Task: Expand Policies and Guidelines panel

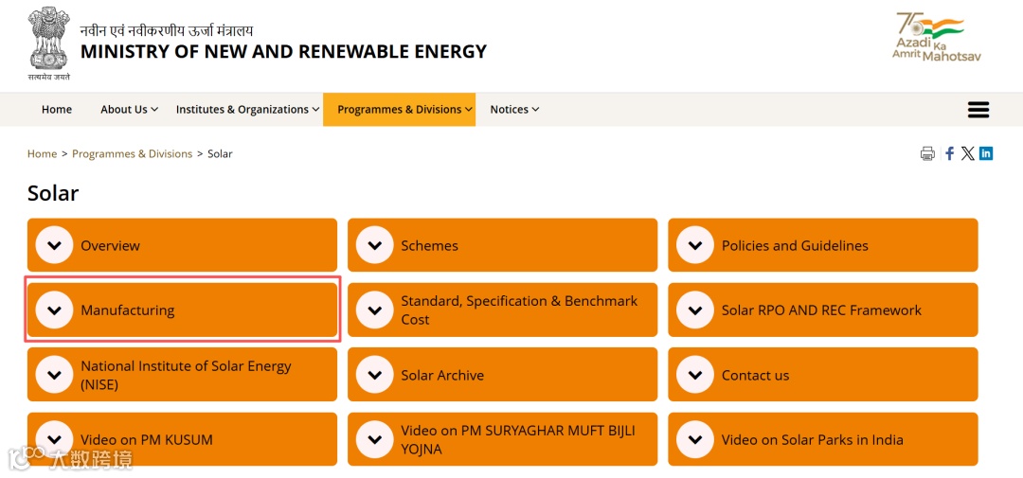Action: tap(695, 245)
